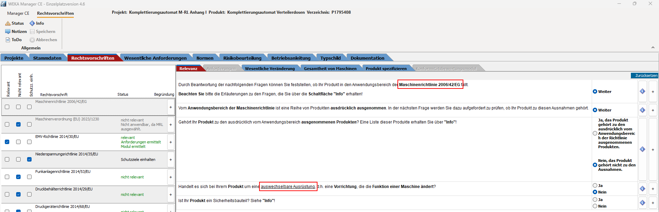This screenshot has height=212, width=659.
Task: Click Info icon for the exempted products question
Action: pos(642,149)
